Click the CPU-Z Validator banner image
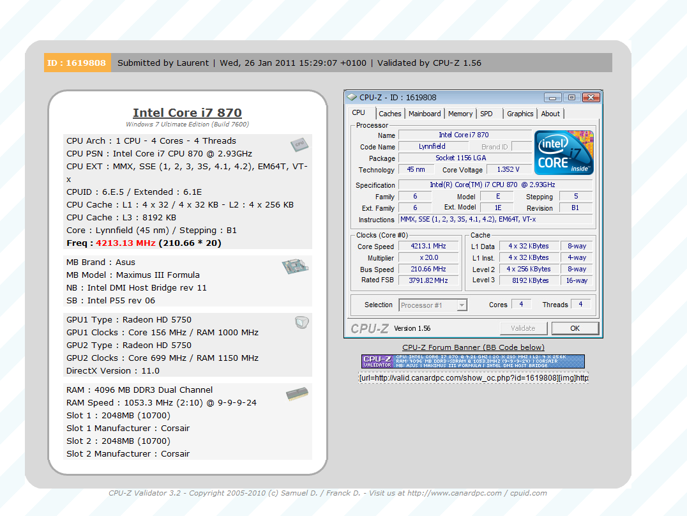 pyautogui.click(x=473, y=361)
